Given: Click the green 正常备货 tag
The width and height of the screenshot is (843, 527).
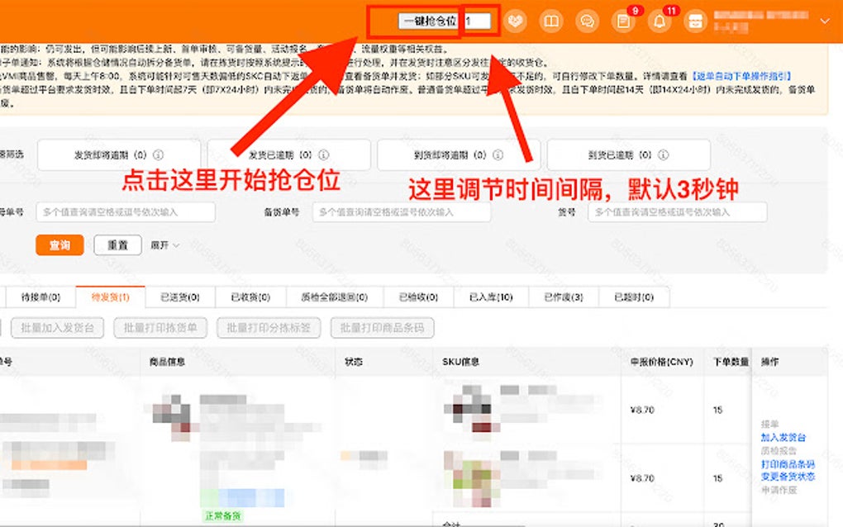Looking at the screenshot, I should tap(222, 516).
